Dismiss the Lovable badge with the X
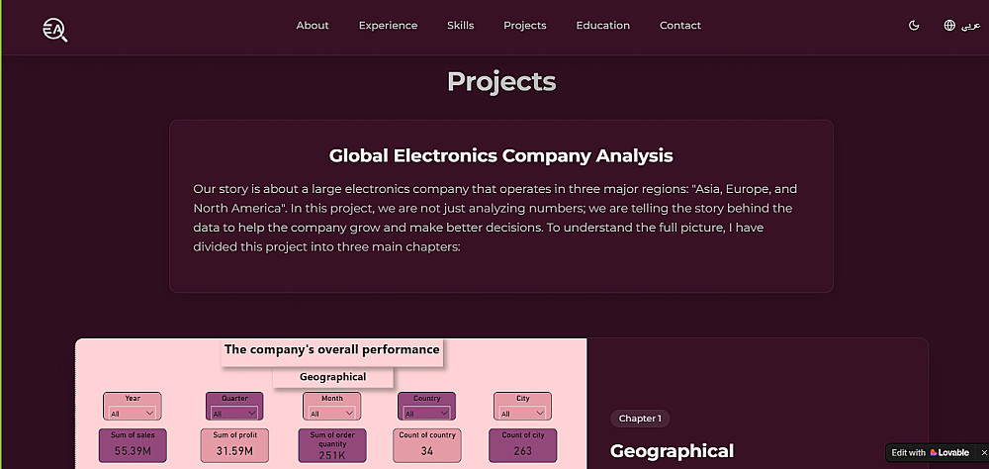 [983, 452]
